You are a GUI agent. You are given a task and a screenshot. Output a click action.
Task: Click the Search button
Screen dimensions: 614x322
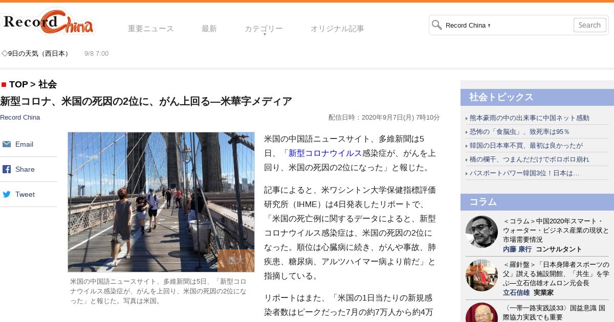click(589, 25)
